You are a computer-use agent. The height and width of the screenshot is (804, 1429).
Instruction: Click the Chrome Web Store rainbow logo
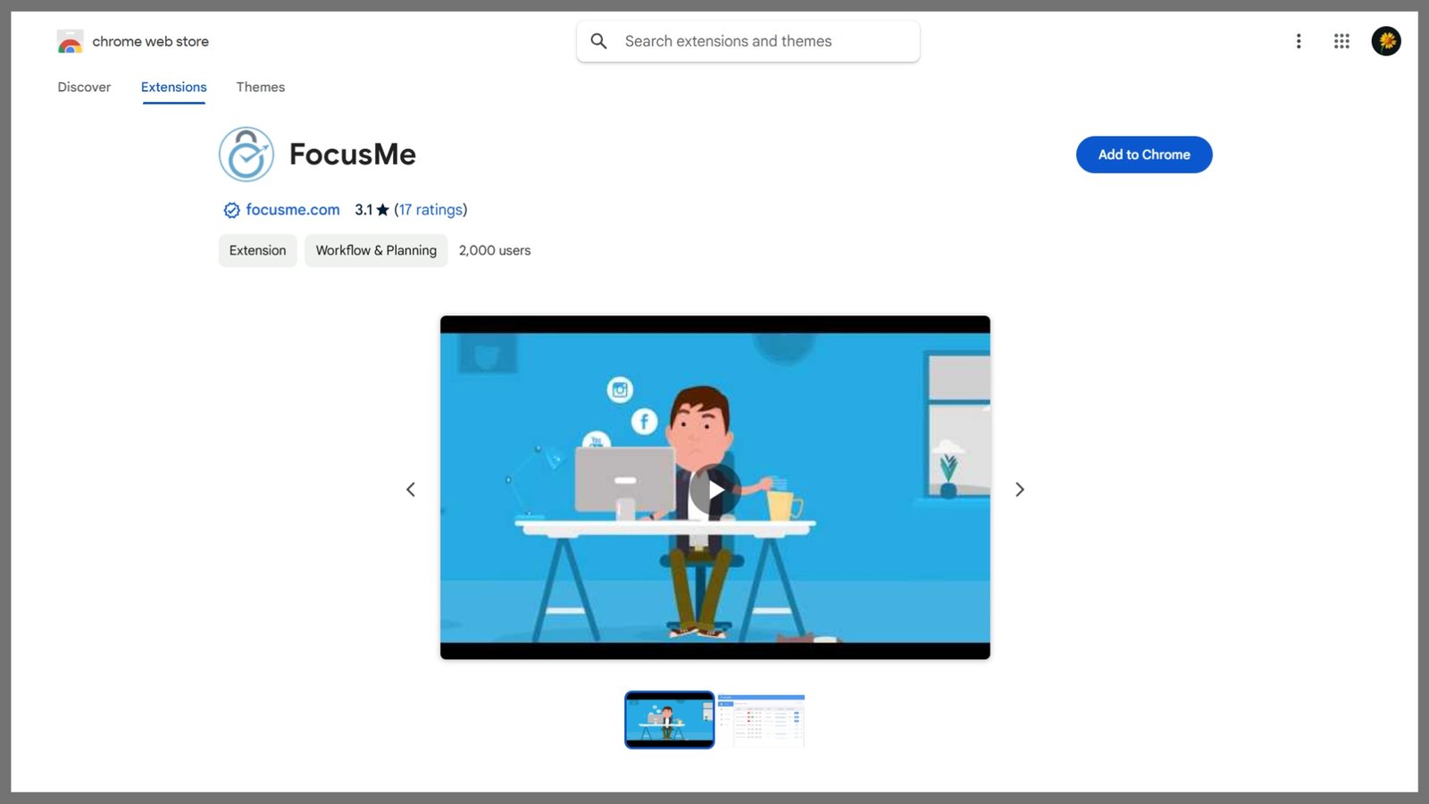pyautogui.click(x=70, y=41)
